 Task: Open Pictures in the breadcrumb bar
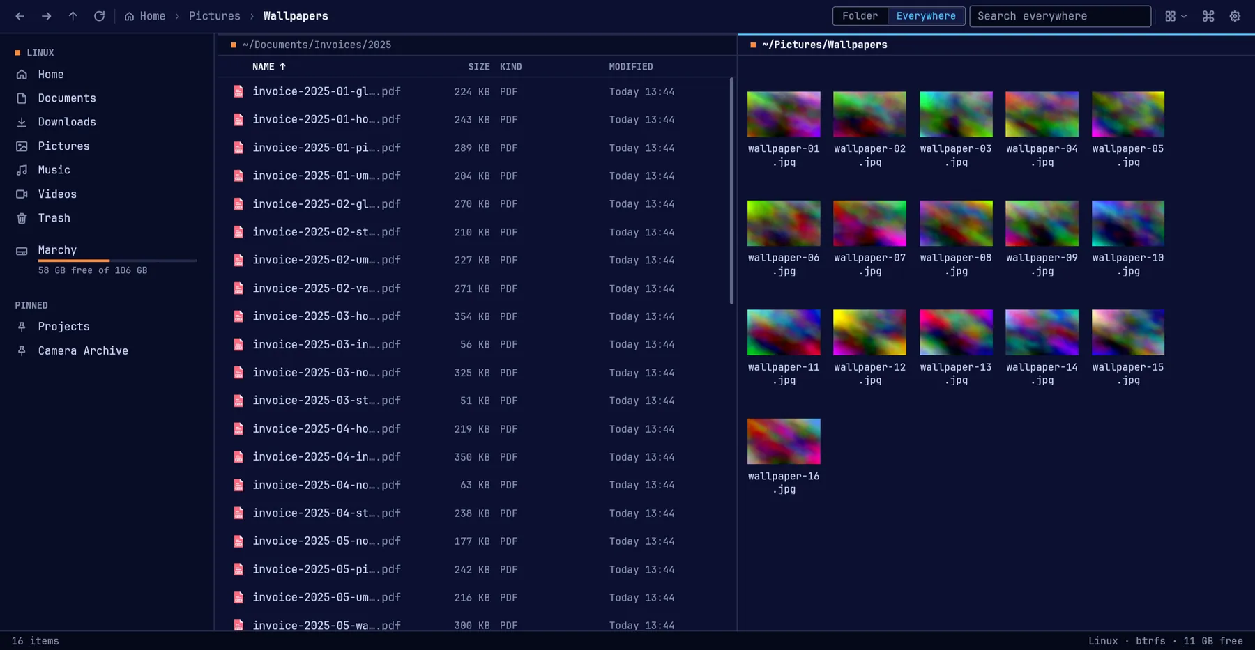(215, 16)
